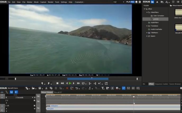This screenshot has height=113, width=182.
Task: Click the left arrow of timeline scale control
Action: [x=6, y=98]
